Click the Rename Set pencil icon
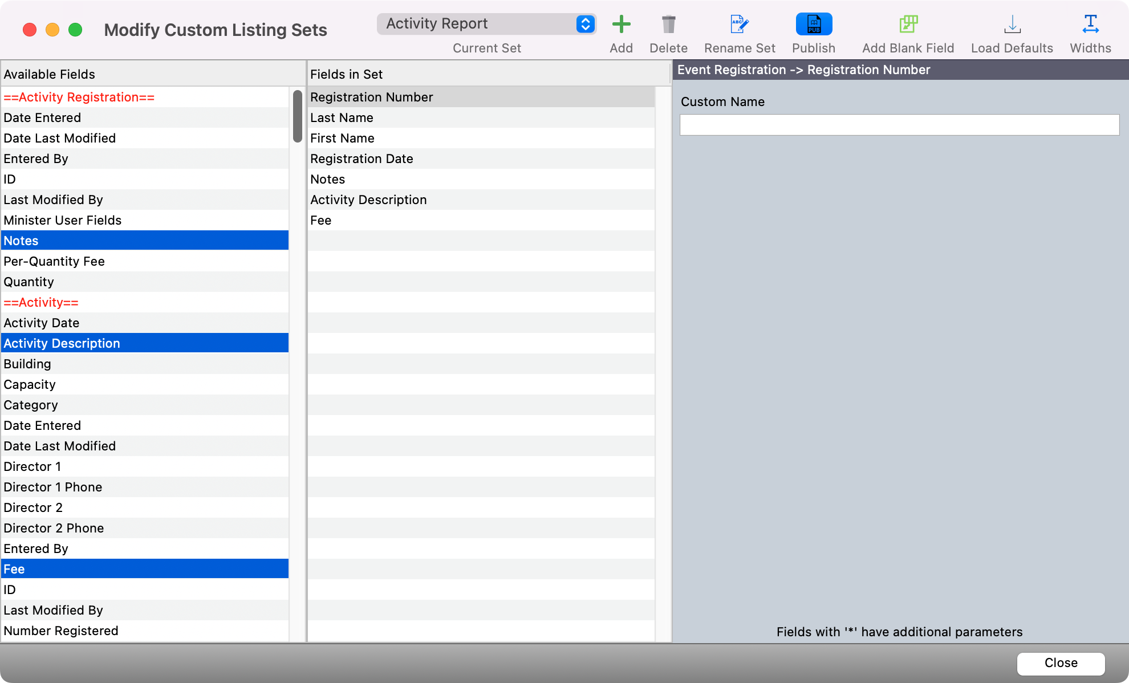Image resolution: width=1129 pixels, height=683 pixels. (740, 25)
